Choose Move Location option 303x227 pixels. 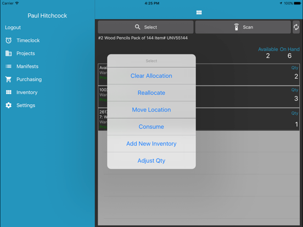pos(151,110)
